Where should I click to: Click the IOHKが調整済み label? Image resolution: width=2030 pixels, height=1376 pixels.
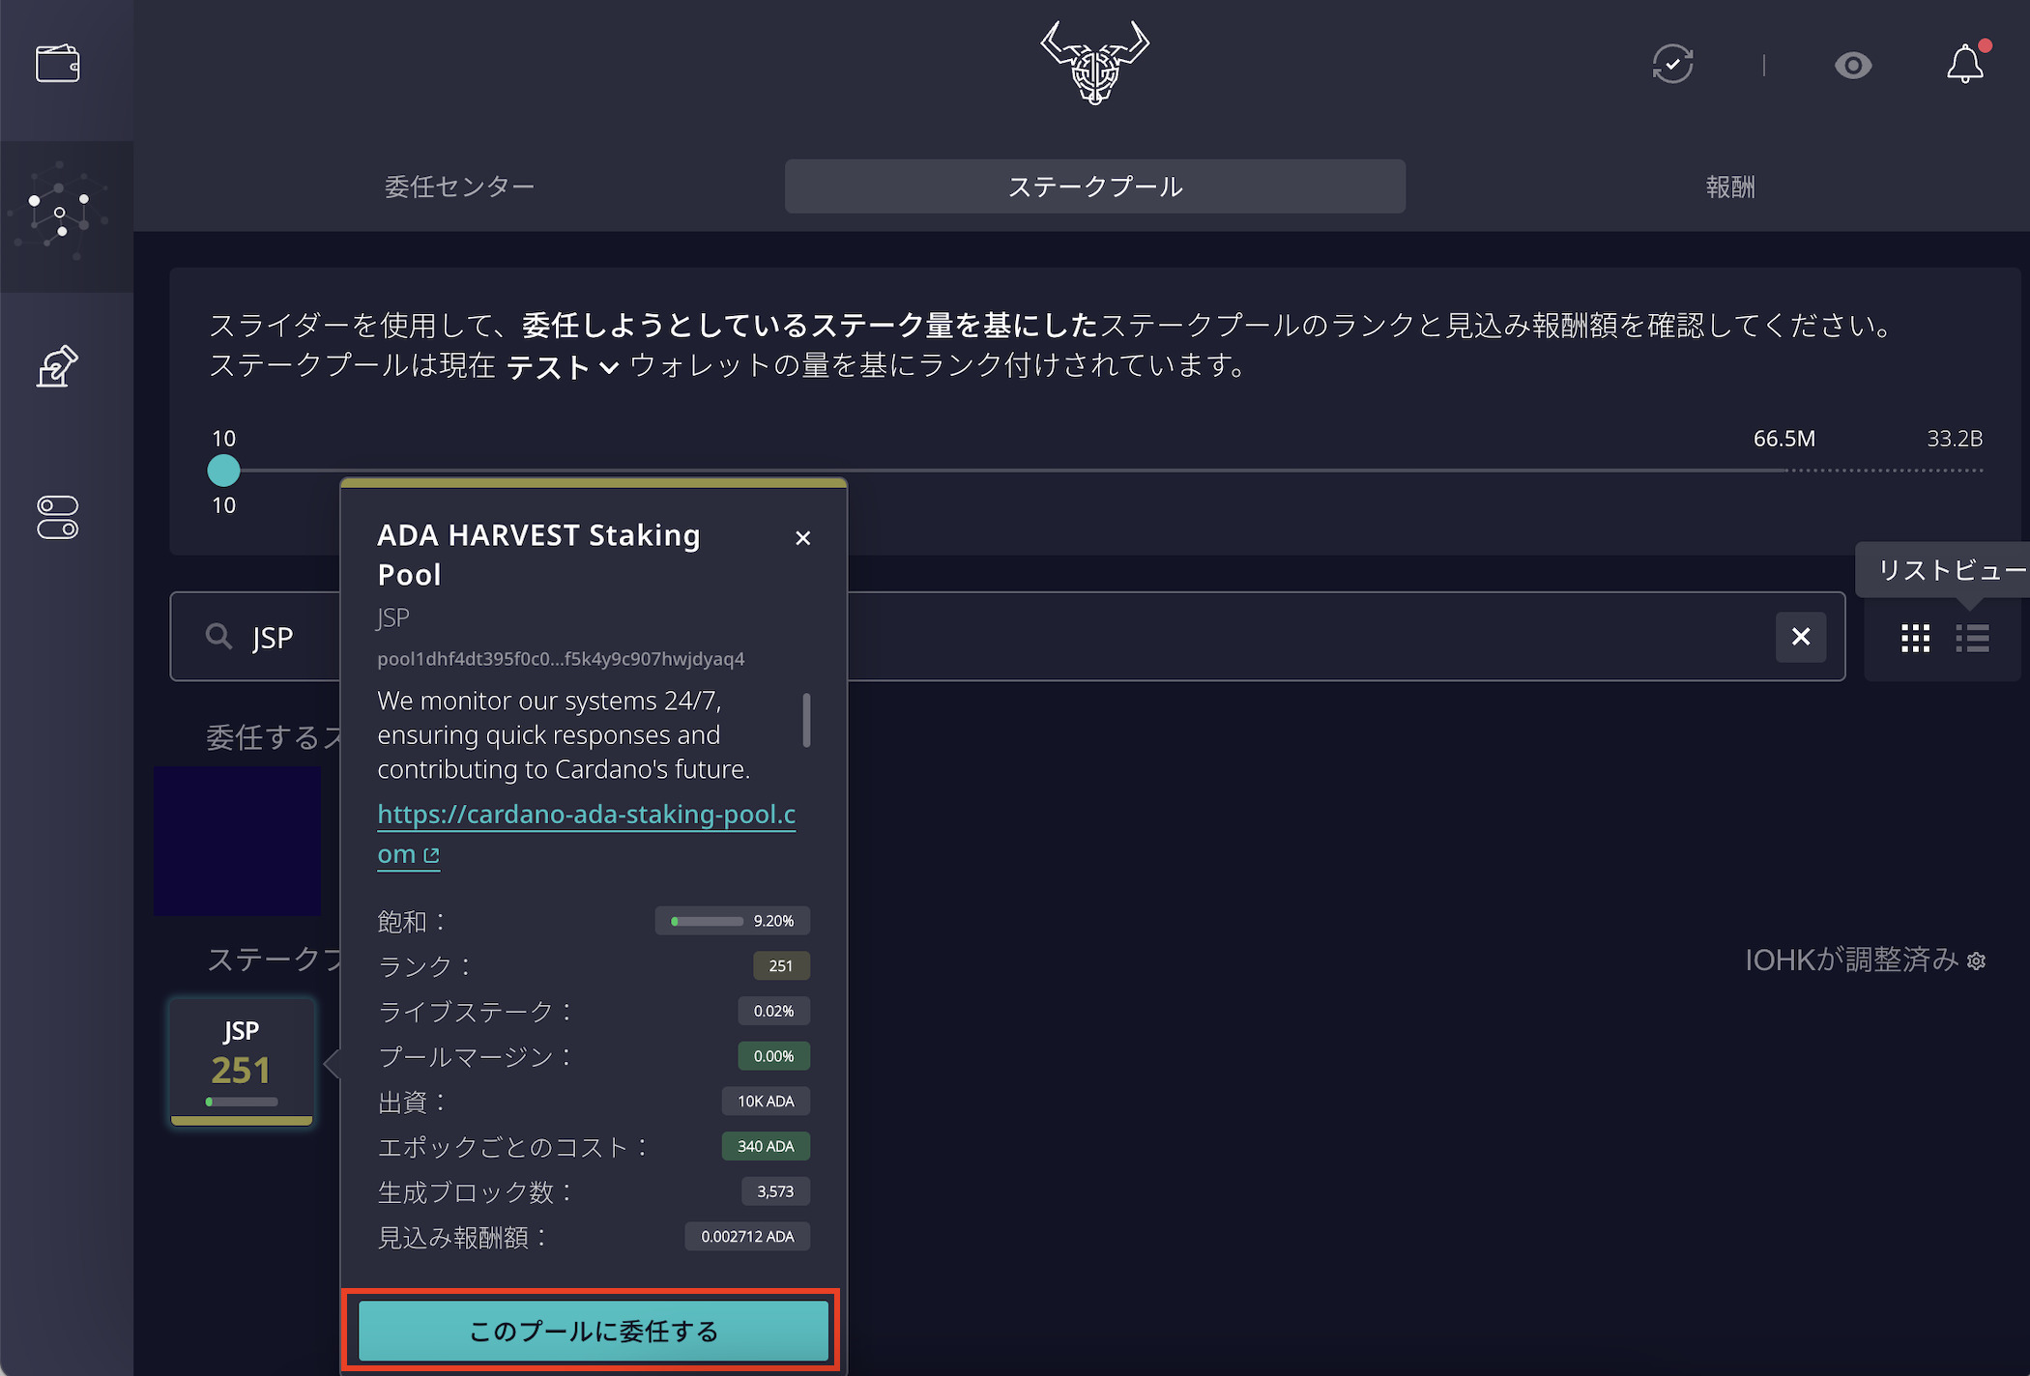tap(1851, 960)
